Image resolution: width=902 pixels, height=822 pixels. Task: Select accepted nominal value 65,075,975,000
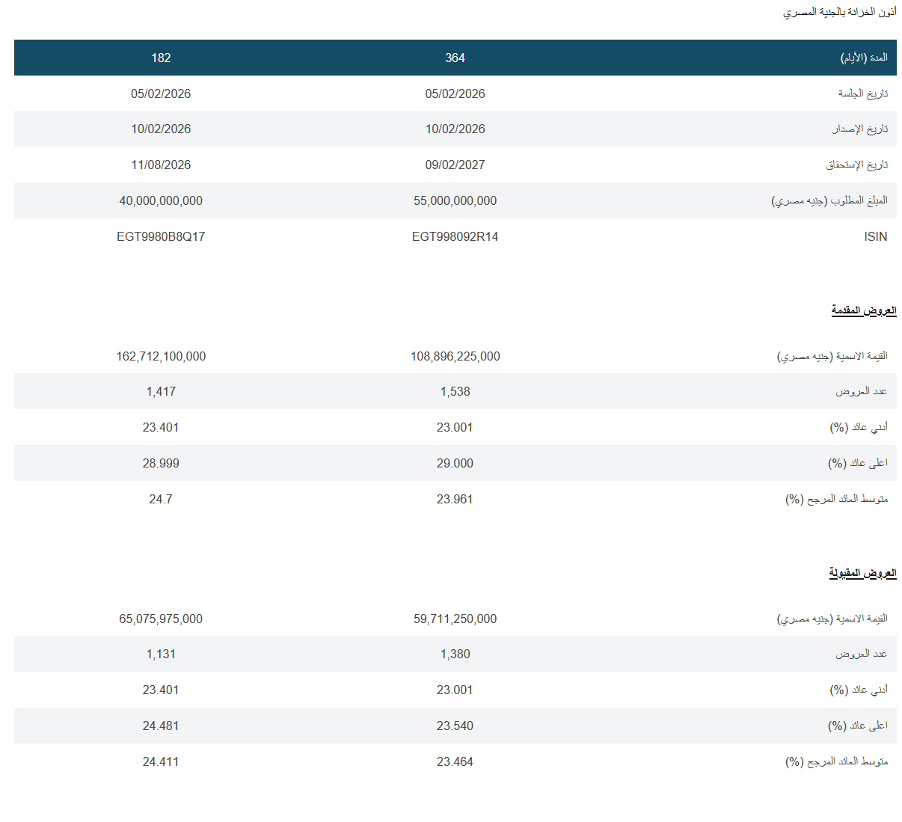click(161, 619)
